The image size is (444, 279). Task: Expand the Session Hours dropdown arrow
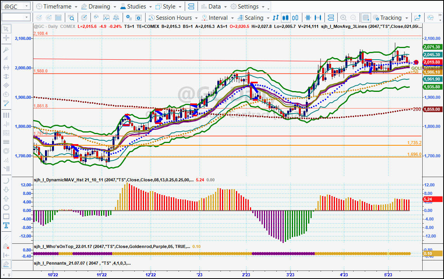196,18
